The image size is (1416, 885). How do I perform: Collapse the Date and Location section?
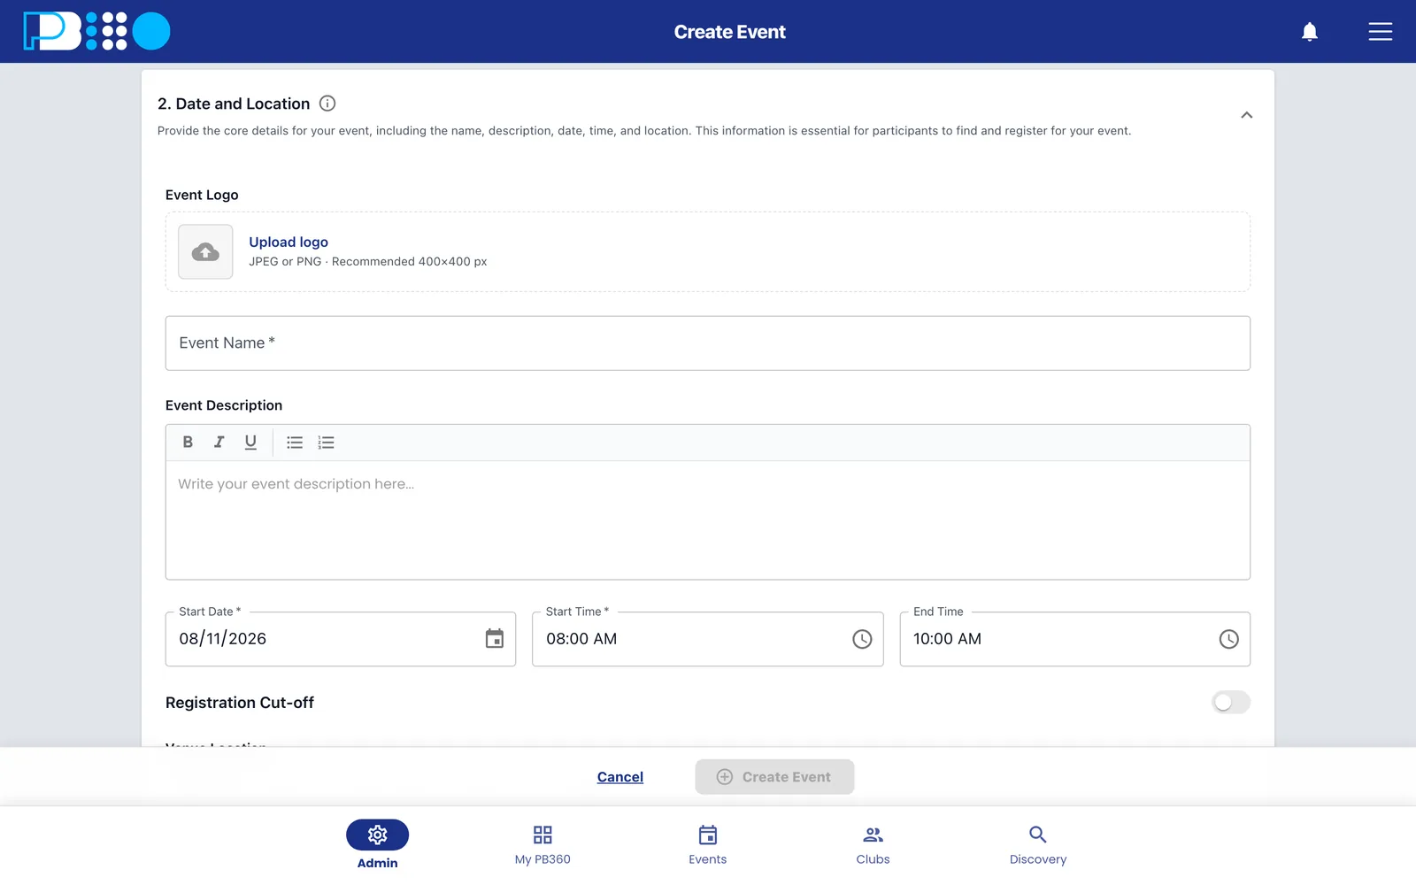coord(1247,115)
